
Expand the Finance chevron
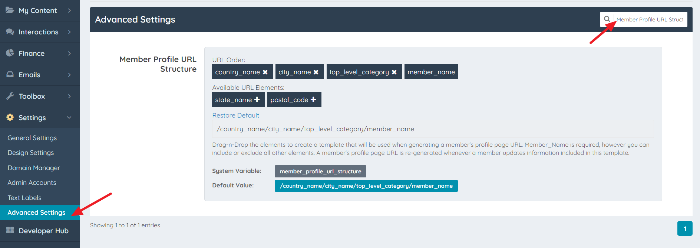click(x=69, y=53)
